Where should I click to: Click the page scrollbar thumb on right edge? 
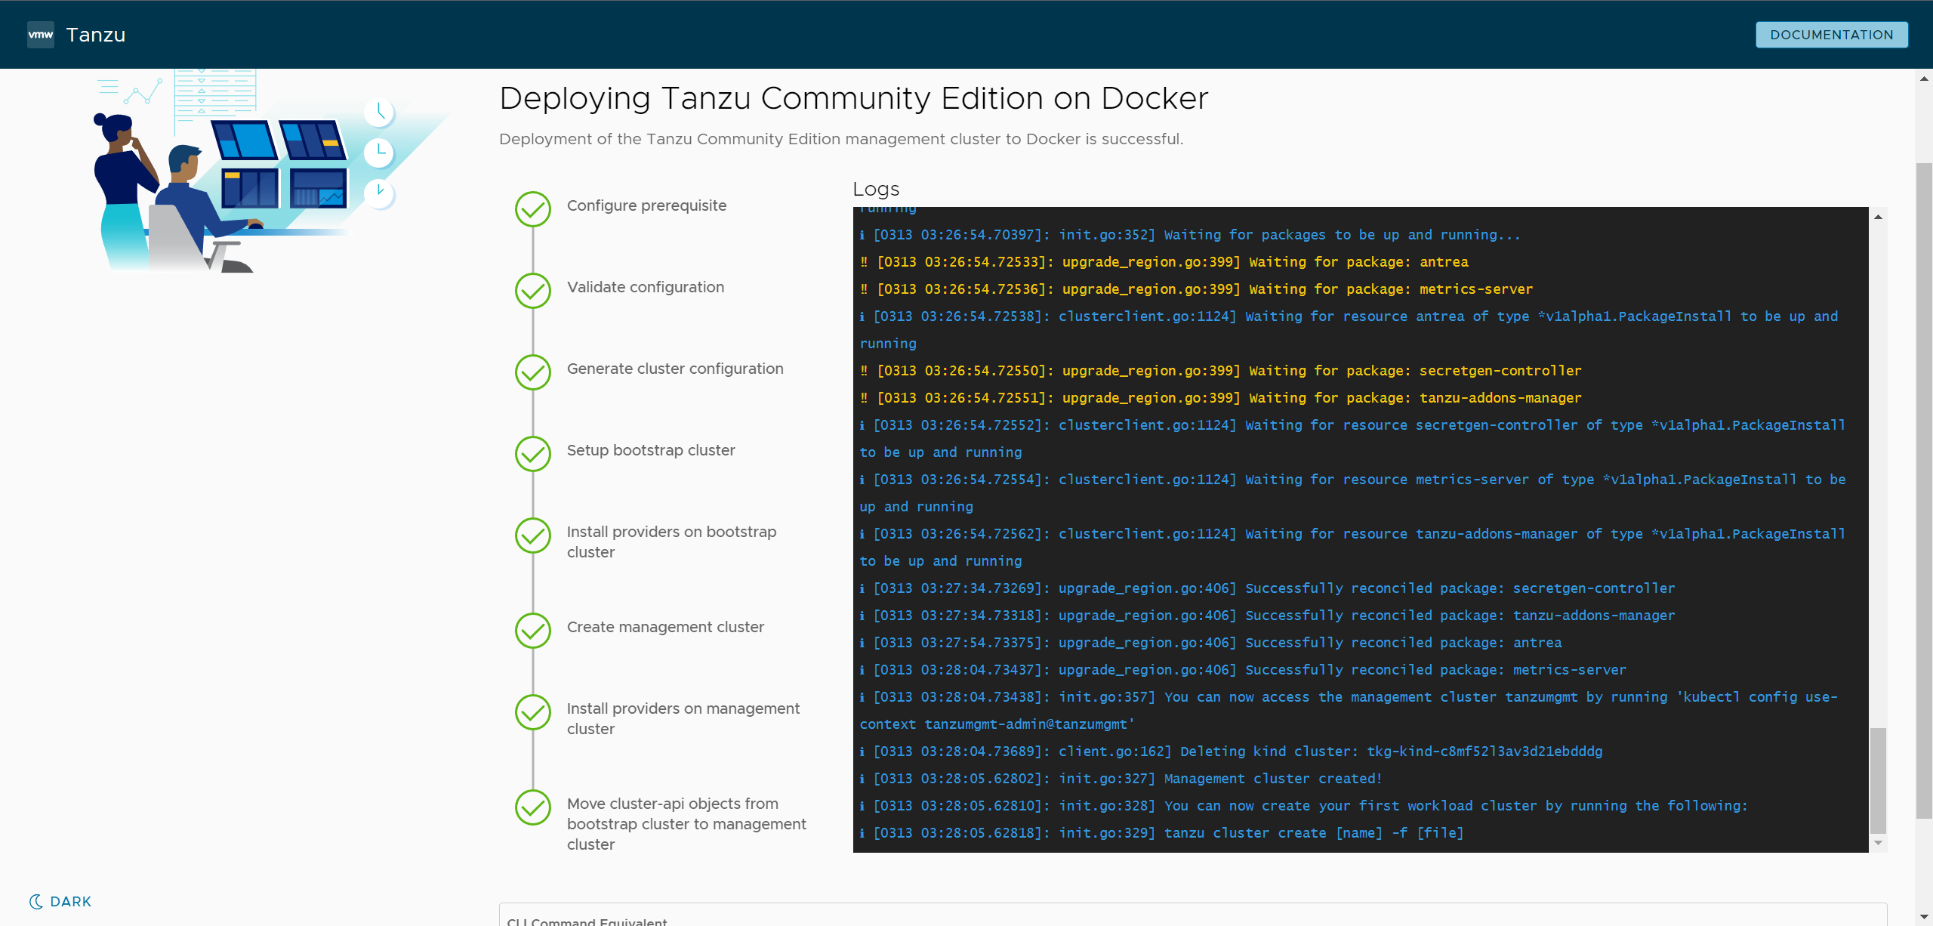pos(1924,490)
